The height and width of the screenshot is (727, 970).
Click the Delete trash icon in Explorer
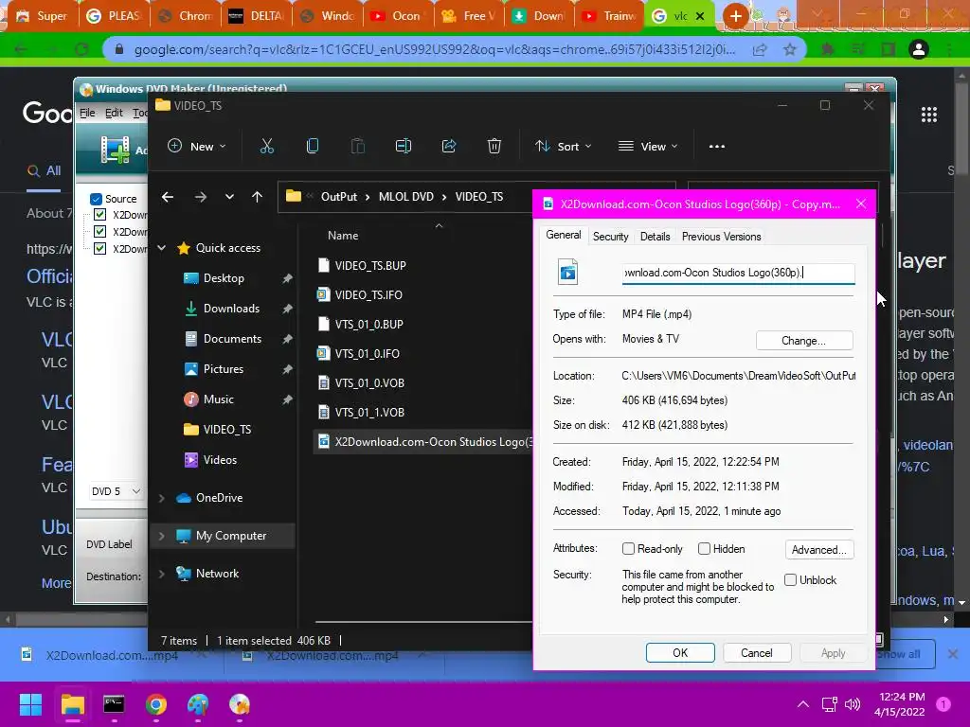point(494,147)
